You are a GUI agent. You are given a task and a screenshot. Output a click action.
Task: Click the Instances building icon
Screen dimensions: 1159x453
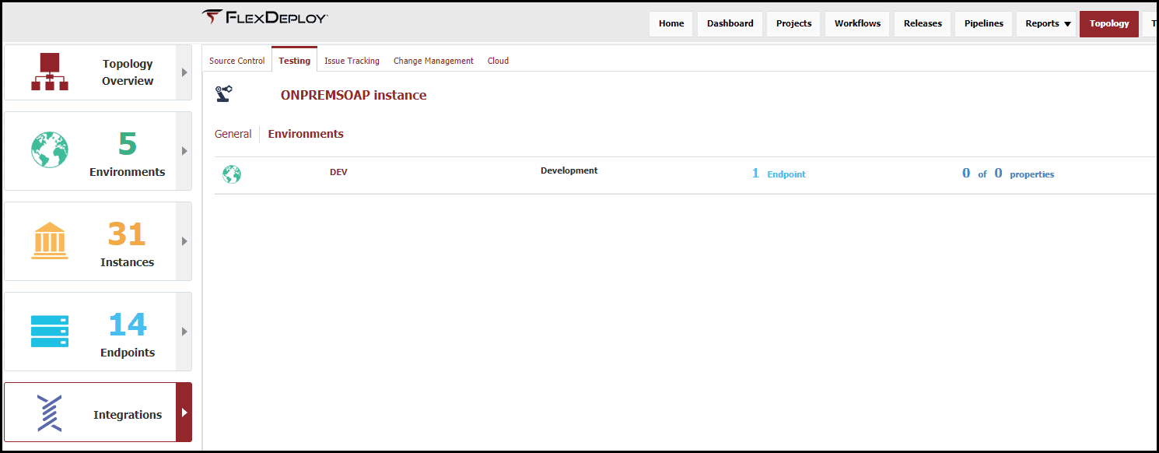(x=50, y=241)
